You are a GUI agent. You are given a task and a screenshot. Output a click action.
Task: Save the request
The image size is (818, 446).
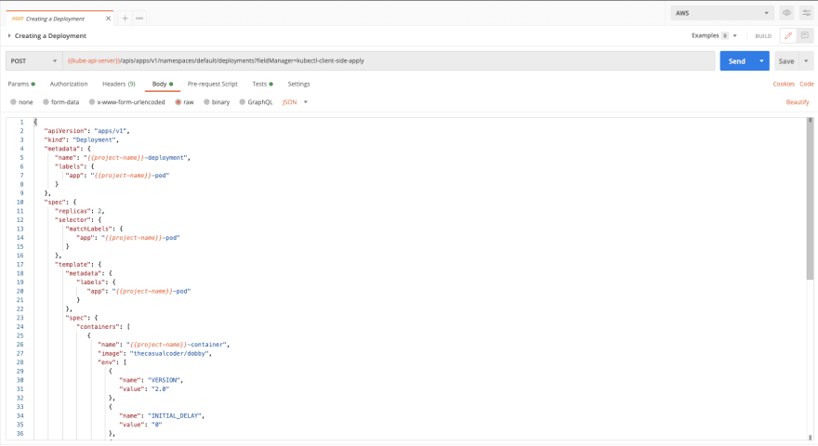786,61
